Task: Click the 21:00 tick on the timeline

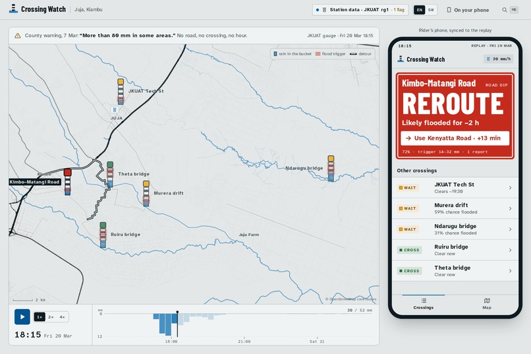Action: coord(244,341)
